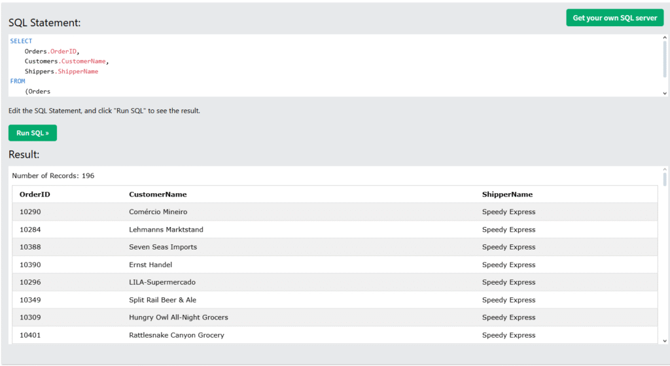The width and height of the screenshot is (670, 366).
Task: Click the Result panel scrollbar thumb
Action: [665, 179]
